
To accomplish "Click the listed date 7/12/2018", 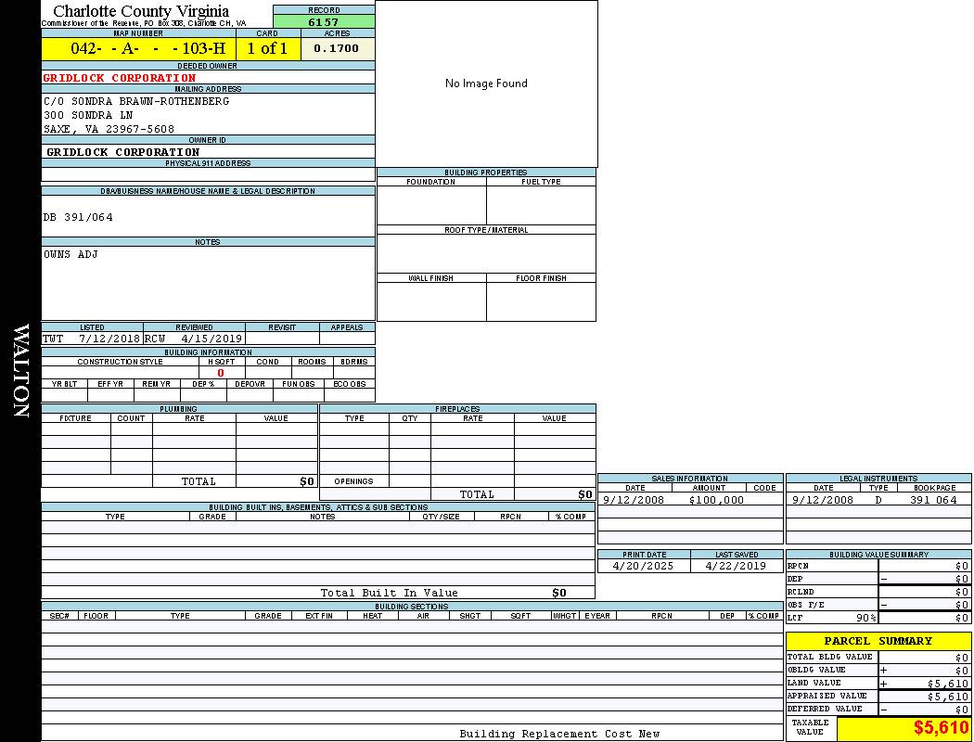I will point(109,339).
